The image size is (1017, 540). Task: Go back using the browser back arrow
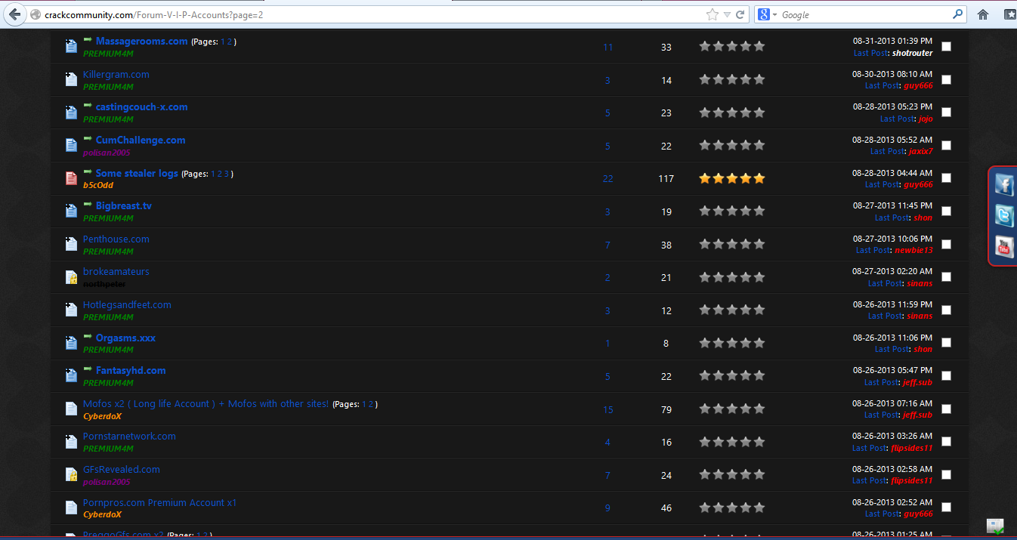point(14,14)
